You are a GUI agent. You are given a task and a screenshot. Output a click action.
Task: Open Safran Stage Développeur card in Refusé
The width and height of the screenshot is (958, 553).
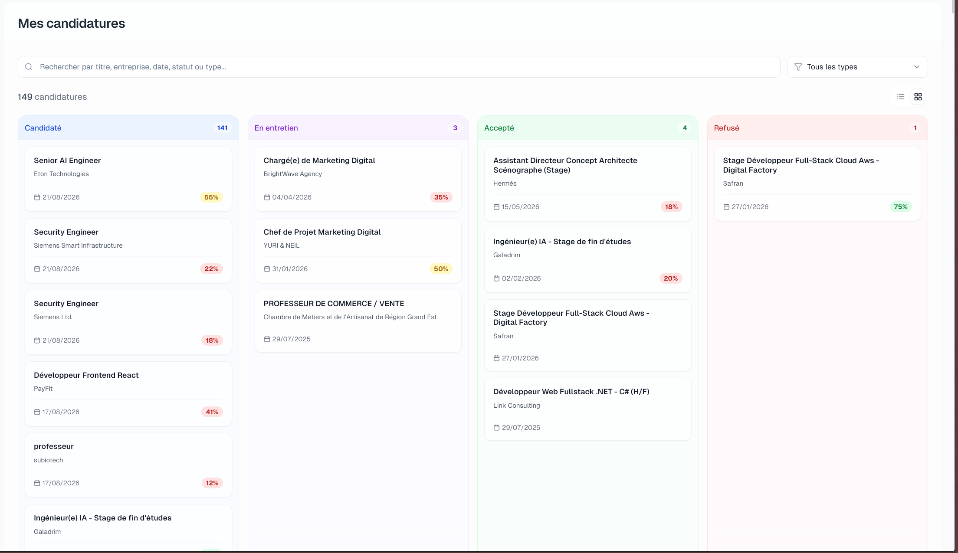click(x=817, y=184)
